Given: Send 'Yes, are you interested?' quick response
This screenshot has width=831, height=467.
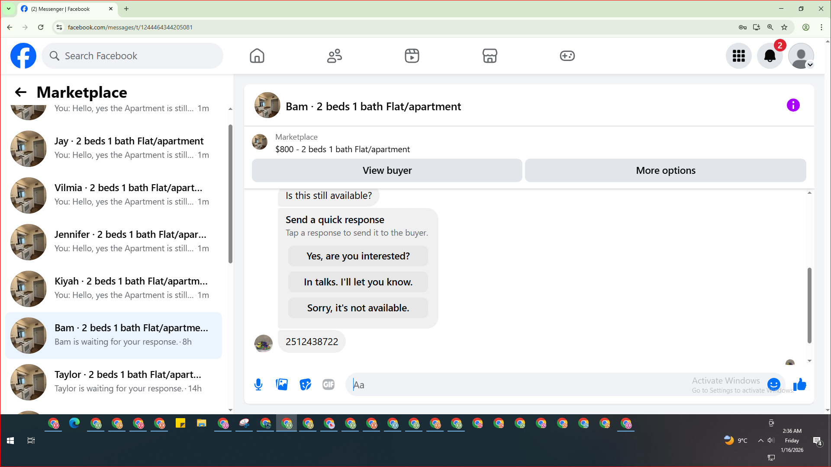Looking at the screenshot, I should [x=358, y=256].
